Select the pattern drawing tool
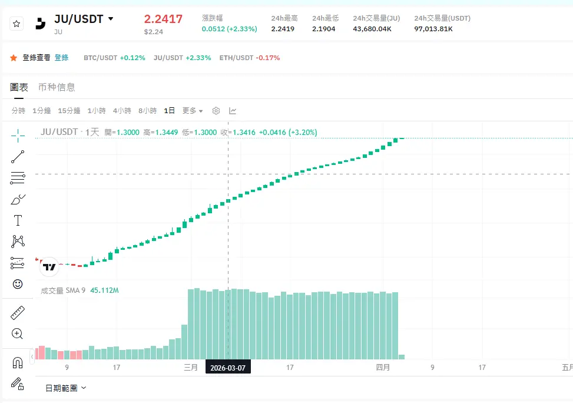 click(18, 242)
